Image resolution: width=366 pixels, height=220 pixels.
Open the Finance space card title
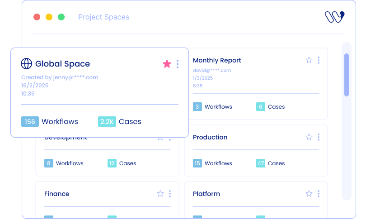tap(57, 194)
